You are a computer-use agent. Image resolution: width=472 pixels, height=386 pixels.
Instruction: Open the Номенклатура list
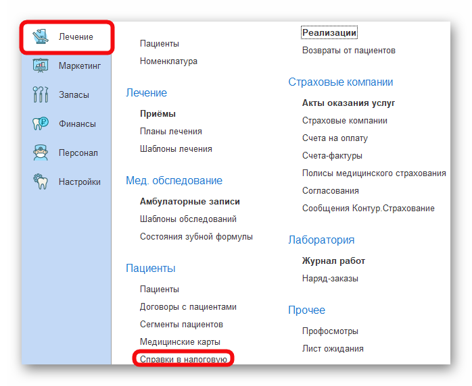(168, 61)
